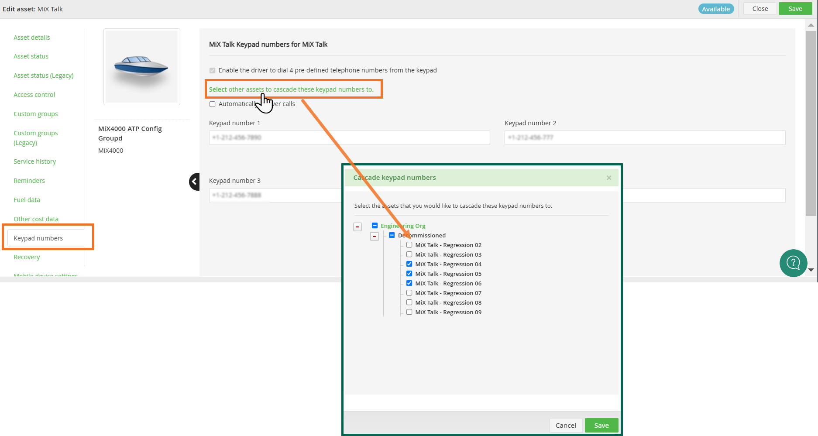
Task: Enable Automatically answer calls checkbox
Action: coord(213,104)
